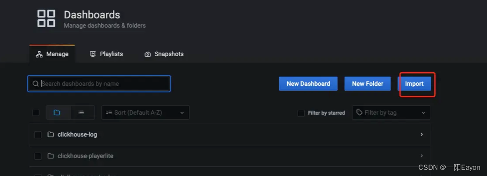The height and width of the screenshot is (176, 487).
Task: Select the clickhouse-playerlite folder name
Action: [x=85, y=156]
